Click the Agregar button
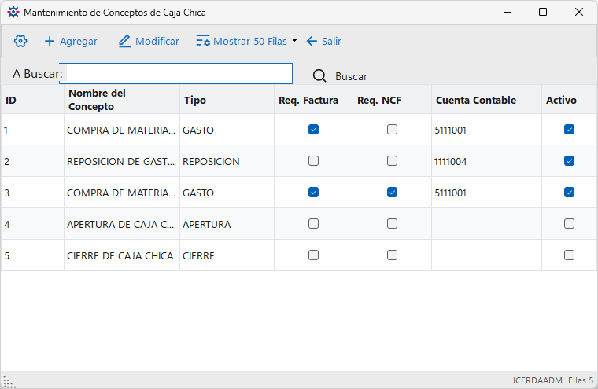 click(x=71, y=41)
